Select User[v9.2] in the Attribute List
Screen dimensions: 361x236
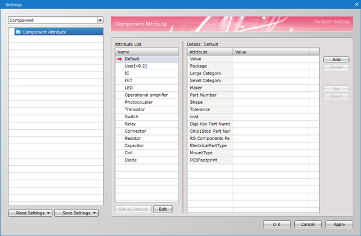(x=147, y=66)
